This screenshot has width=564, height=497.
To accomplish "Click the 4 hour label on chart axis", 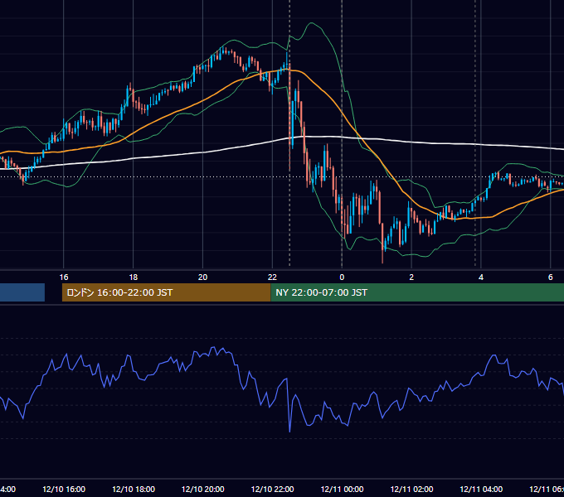I will point(481,277).
